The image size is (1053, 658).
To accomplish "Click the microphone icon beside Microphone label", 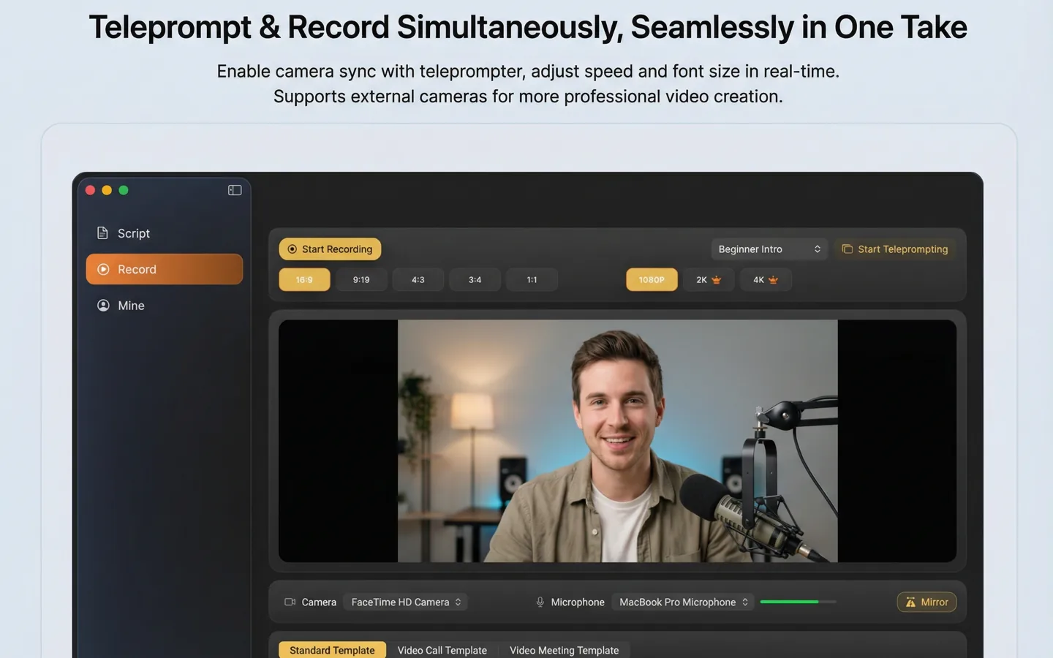I will tap(540, 602).
